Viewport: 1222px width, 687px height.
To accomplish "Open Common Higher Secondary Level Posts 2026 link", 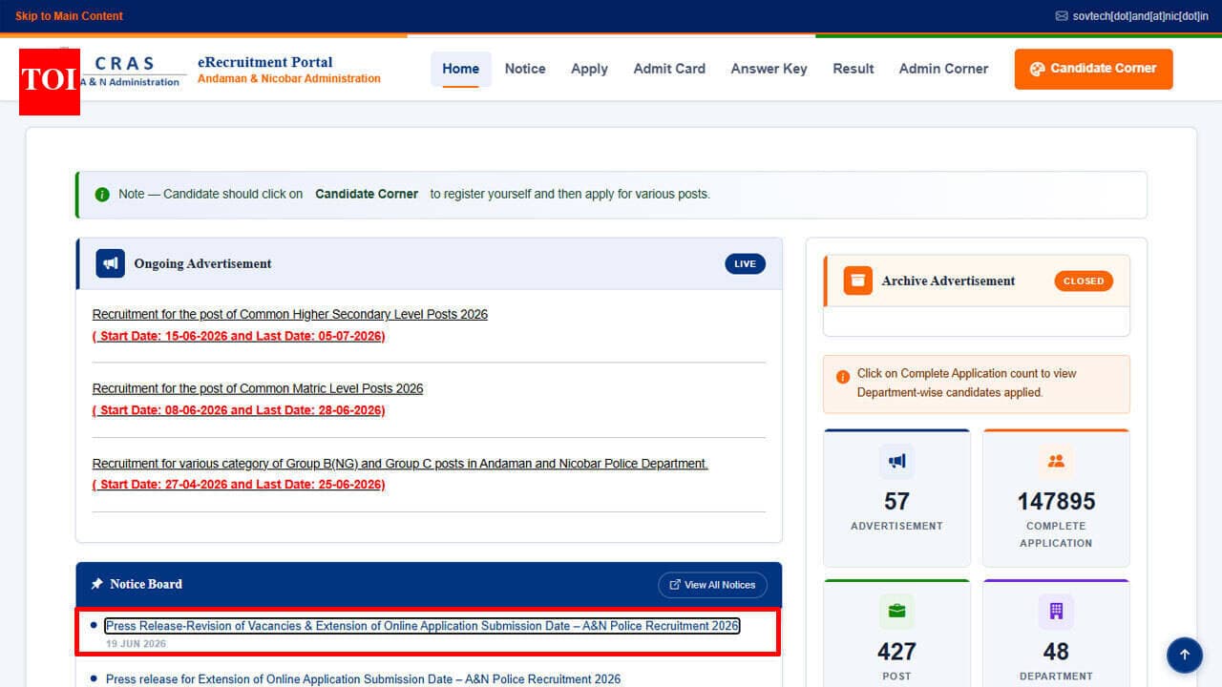I will click(290, 314).
